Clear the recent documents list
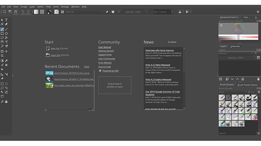 pyautogui.click(x=86, y=67)
